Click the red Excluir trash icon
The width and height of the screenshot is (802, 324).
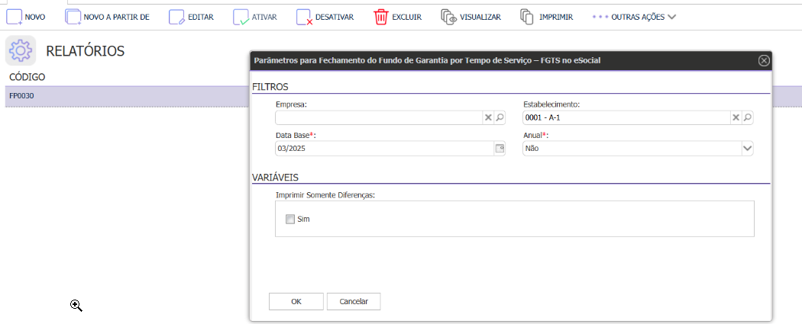[381, 17]
